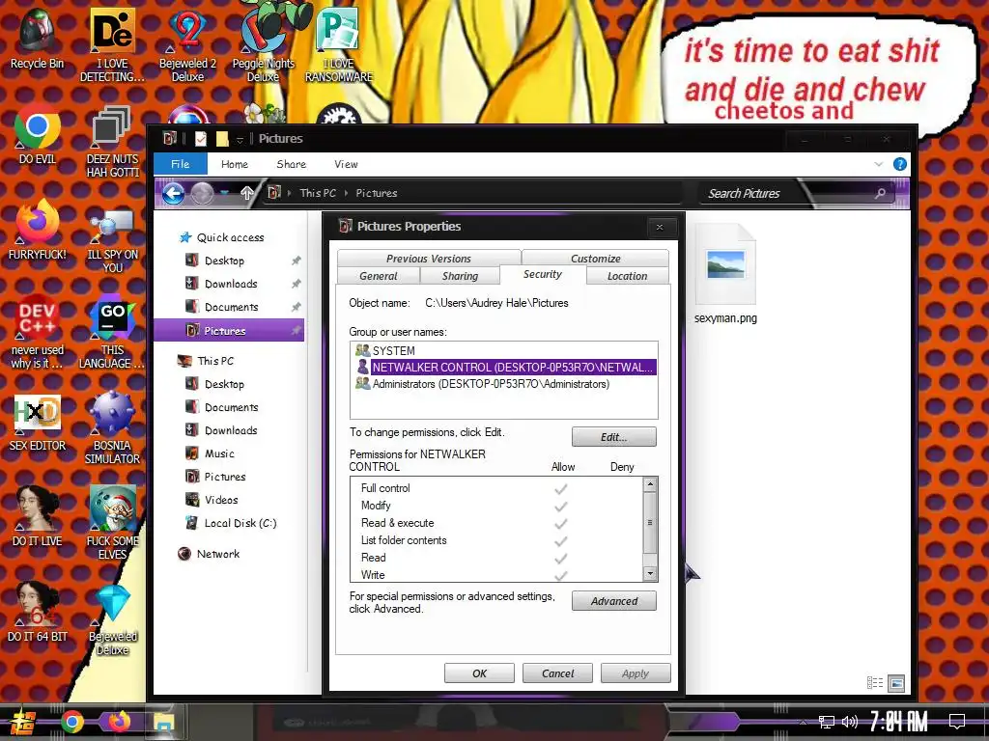Select Videos under This PC
The height and width of the screenshot is (741, 989).
click(x=221, y=500)
